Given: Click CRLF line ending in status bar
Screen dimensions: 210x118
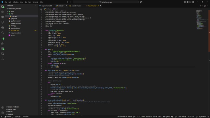Looking at the screenshot, I should (160, 117).
